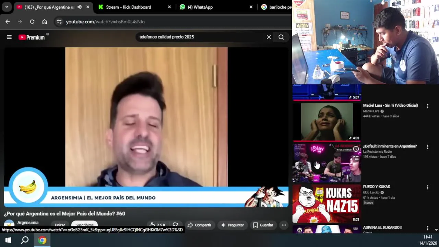439x247 pixels.
Task: Open the tab search dropdown arrow
Action: pos(7,7)
